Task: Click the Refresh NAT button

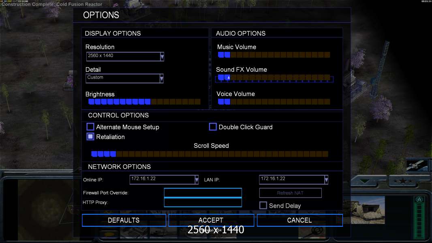Action: pyautogui.click(x=291, y=193)
